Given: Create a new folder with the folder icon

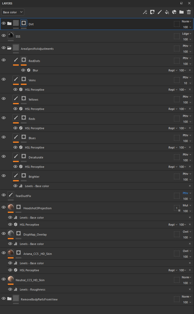Looking at the screenshot, I should [182, 12].
